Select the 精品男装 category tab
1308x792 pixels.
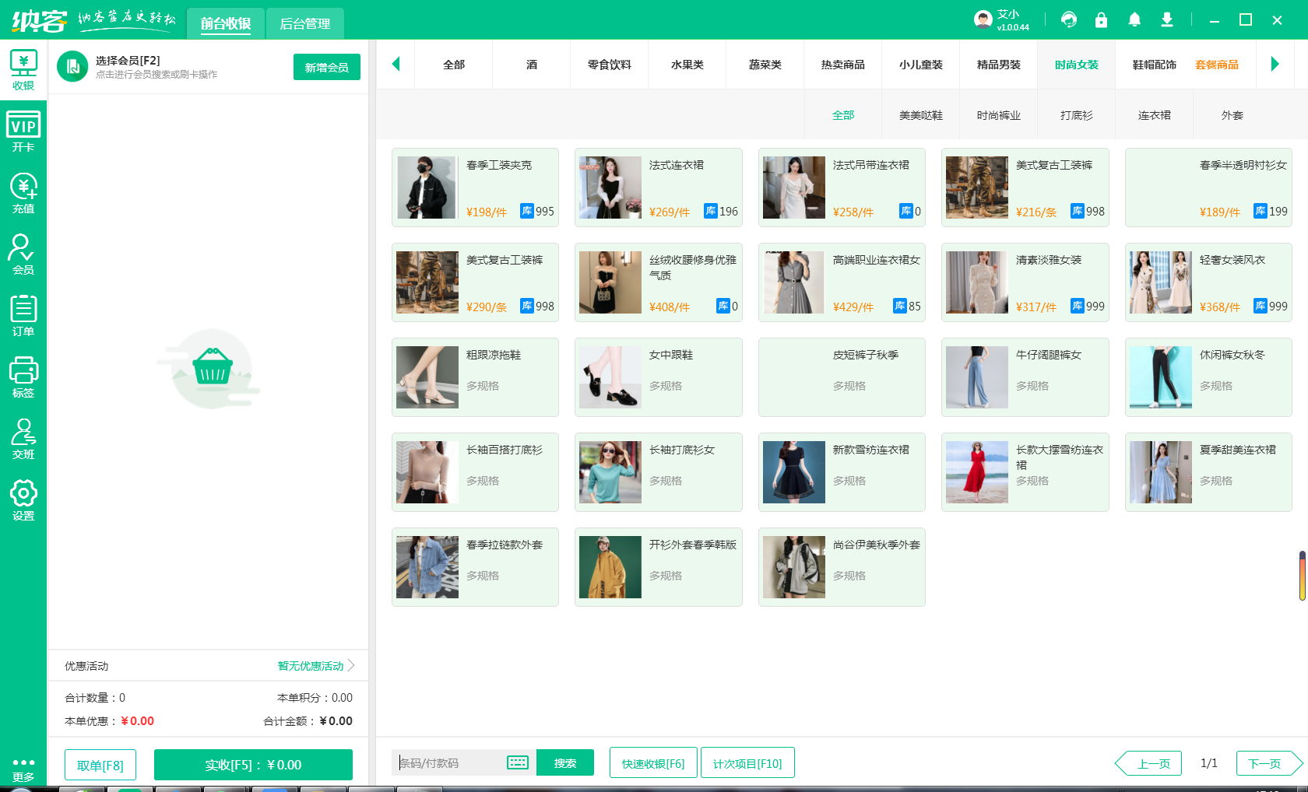point(998,65)
